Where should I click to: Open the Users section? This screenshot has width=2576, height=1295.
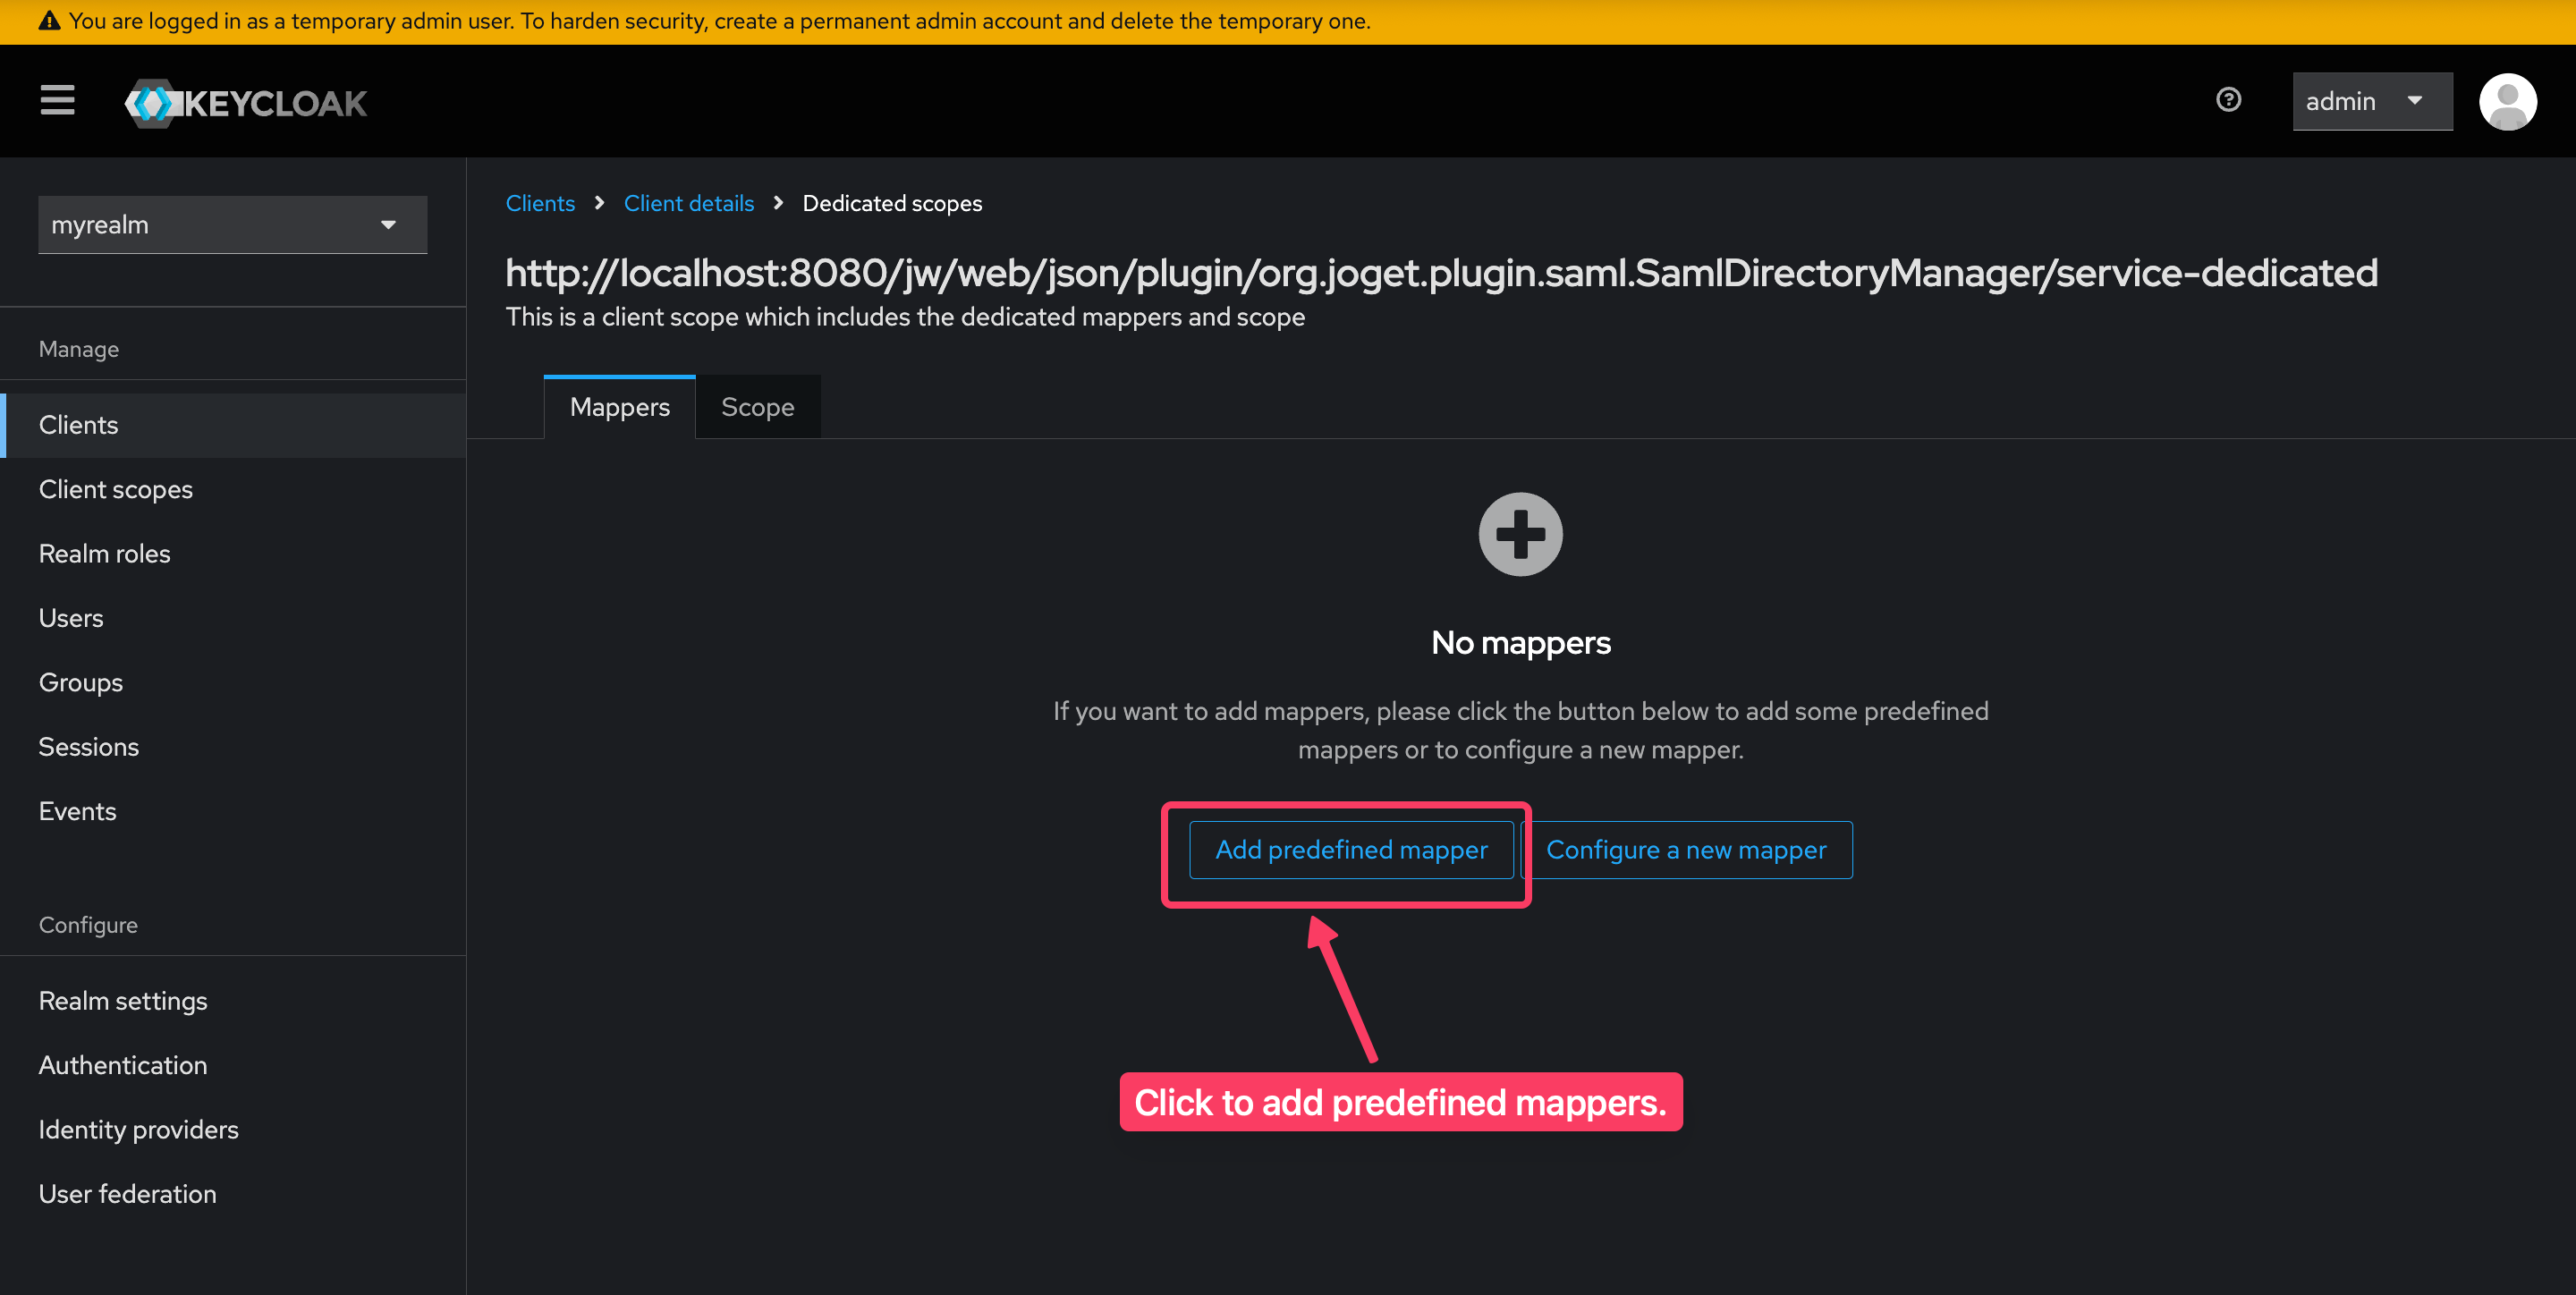[233, 618]
